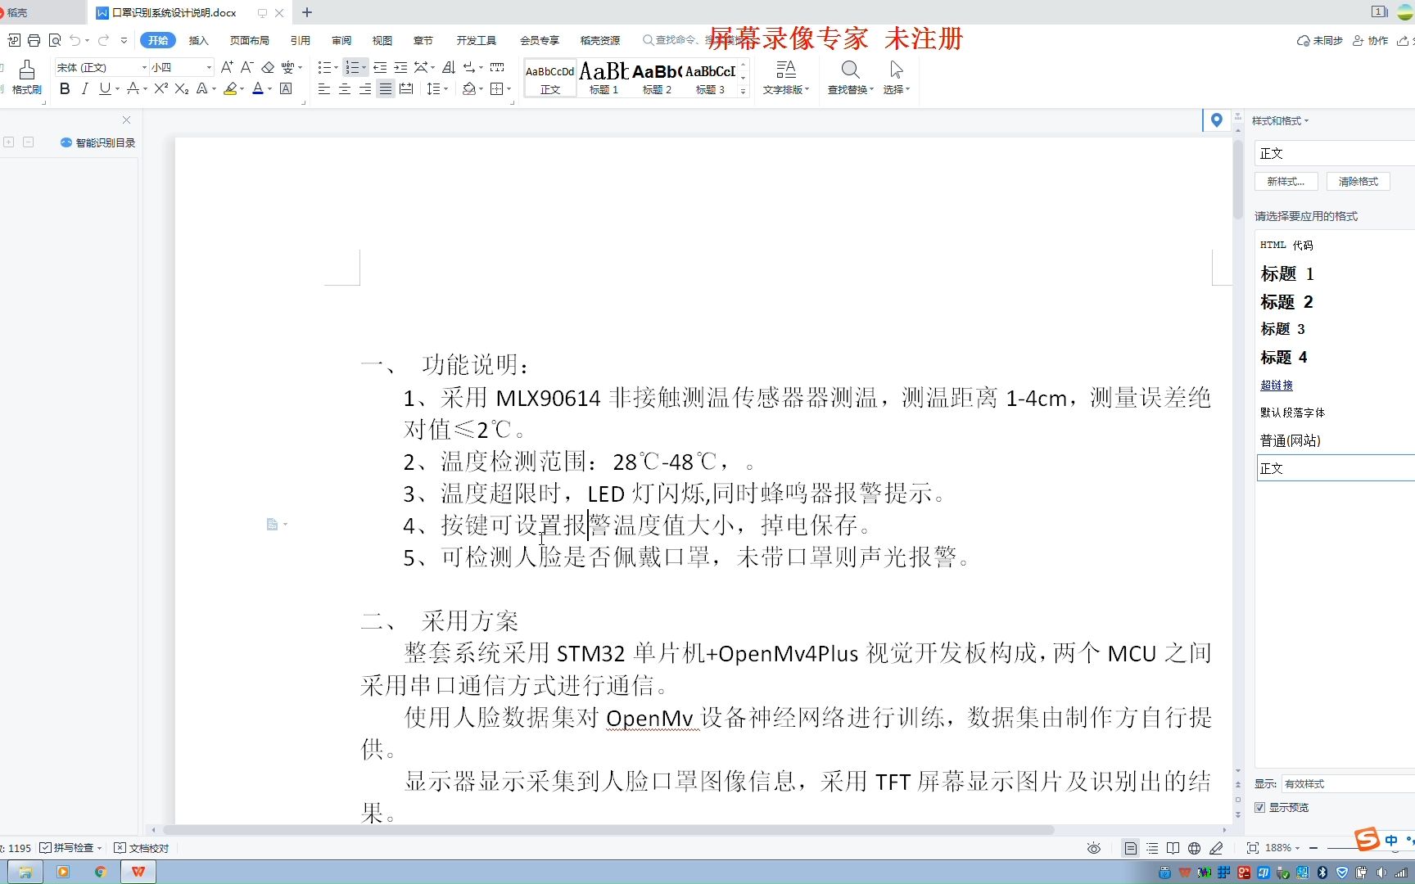Open the 页面布局 ribbon tab
1415x884 pixels.
coord(250,39)
